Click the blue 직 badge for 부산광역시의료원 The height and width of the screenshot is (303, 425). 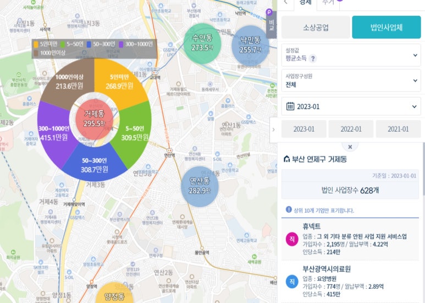point(292,282)
